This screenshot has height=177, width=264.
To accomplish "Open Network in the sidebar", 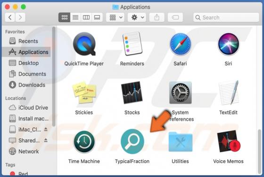I will (x=26, y=152).
